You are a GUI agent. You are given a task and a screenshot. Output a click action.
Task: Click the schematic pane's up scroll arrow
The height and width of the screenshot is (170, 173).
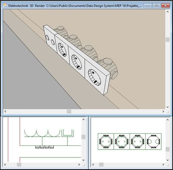tap(83, 119)
